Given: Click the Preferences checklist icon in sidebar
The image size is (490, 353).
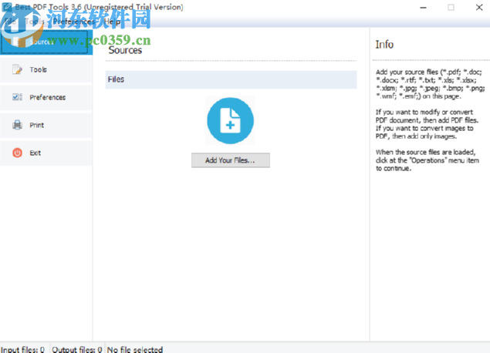Looking at the screenshot, I should [x=17, y=97].
